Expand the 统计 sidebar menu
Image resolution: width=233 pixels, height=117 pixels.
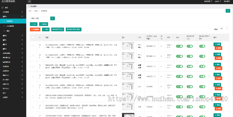click(13, 93)
